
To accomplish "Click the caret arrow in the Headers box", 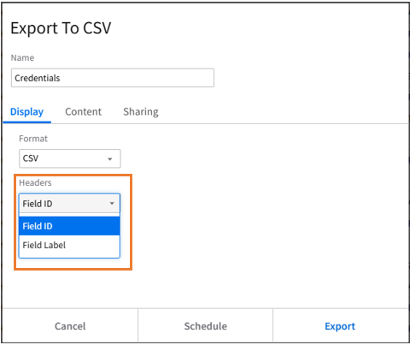I will point(112,204).
